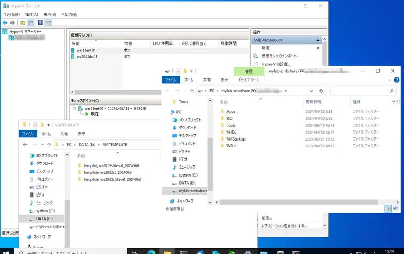The image size is (404, 254).
Task: Open template_ws2022stdeval_202406B folder
Action: pyautogui.click(x=112, y=179)
